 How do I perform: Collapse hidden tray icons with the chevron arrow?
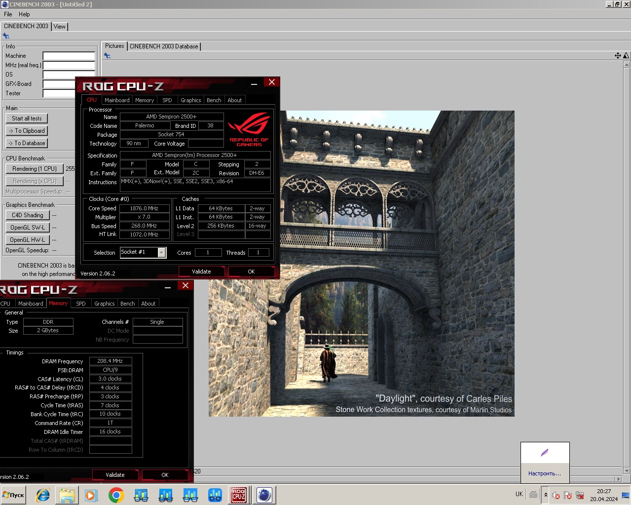546,495
